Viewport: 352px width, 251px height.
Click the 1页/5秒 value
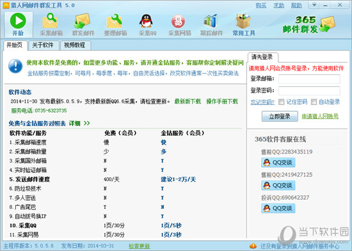171,225
